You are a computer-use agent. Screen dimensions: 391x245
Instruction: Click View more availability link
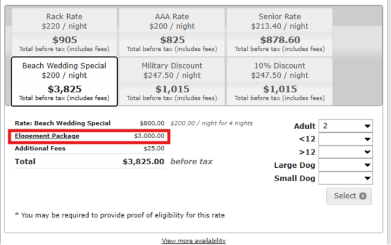coord(193,240)
